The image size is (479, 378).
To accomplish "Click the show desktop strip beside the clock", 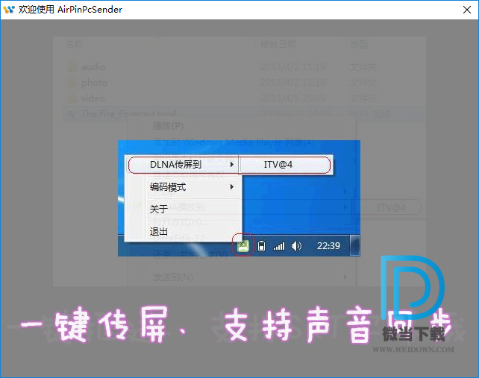I will [354, 245].
